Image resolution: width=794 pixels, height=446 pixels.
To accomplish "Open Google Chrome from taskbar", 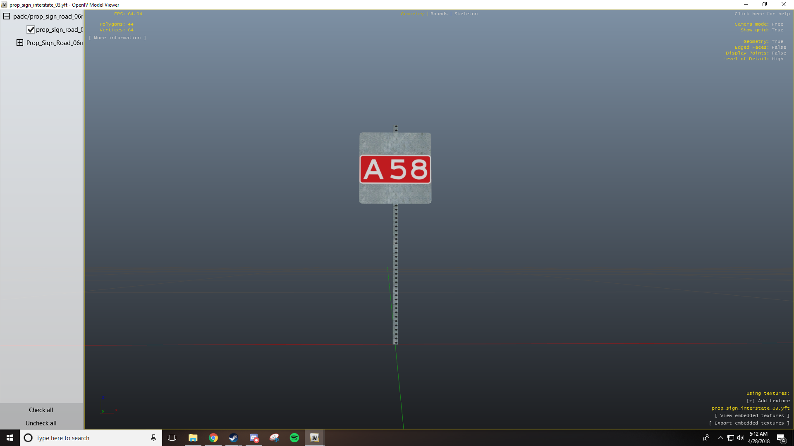I will pyautogui.click(x=213, y=438).
